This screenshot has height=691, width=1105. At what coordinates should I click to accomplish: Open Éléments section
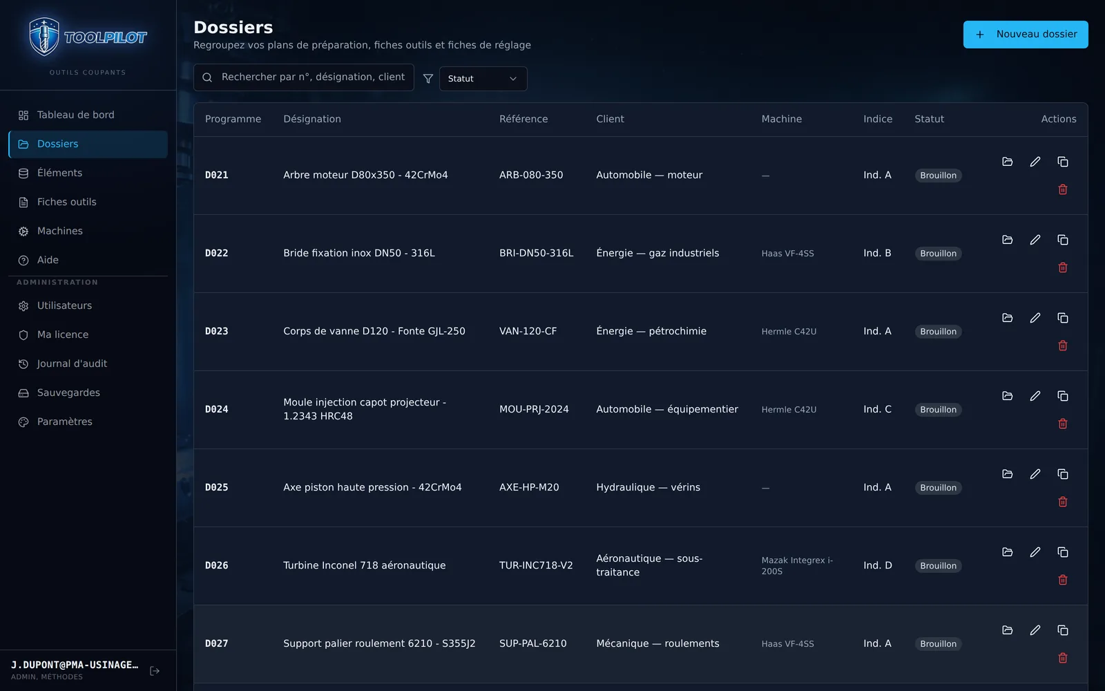[88, 173]
